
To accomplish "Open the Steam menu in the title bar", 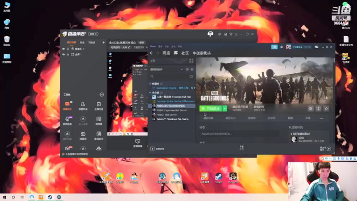I will click(x=153, y=46).
